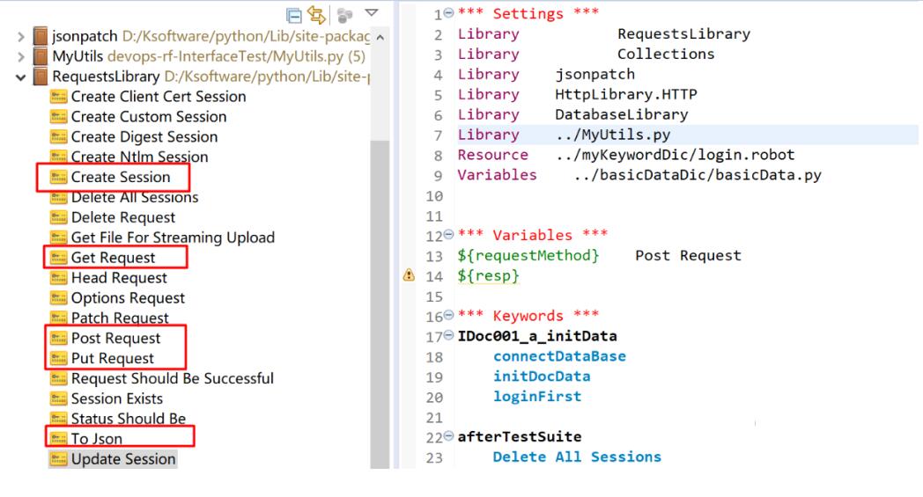Click the To Json keyword icon
The height and width of the screenshot is (497, 923).
click(x=60, y=439)
